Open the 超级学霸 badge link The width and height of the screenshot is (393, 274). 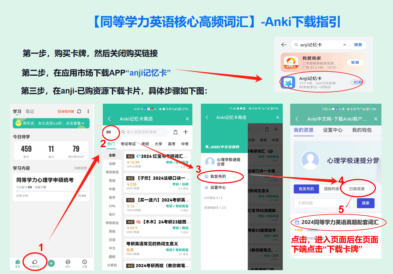click(x=66, y=111)
